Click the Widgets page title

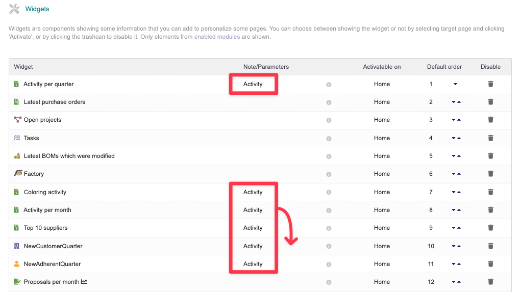(37, 9)
